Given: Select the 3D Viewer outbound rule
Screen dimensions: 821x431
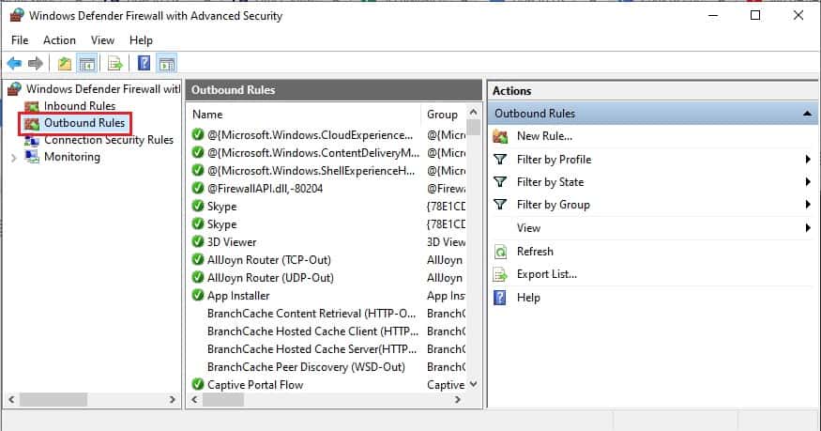Looking at the screenshot, I should (231, 242).
